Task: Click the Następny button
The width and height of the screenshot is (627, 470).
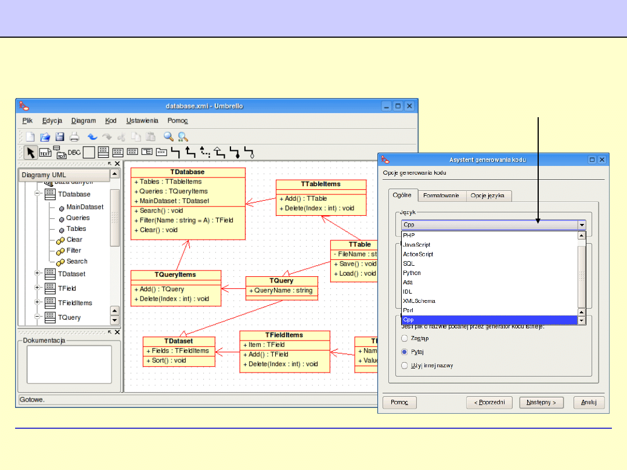Action: pos(541,402)
